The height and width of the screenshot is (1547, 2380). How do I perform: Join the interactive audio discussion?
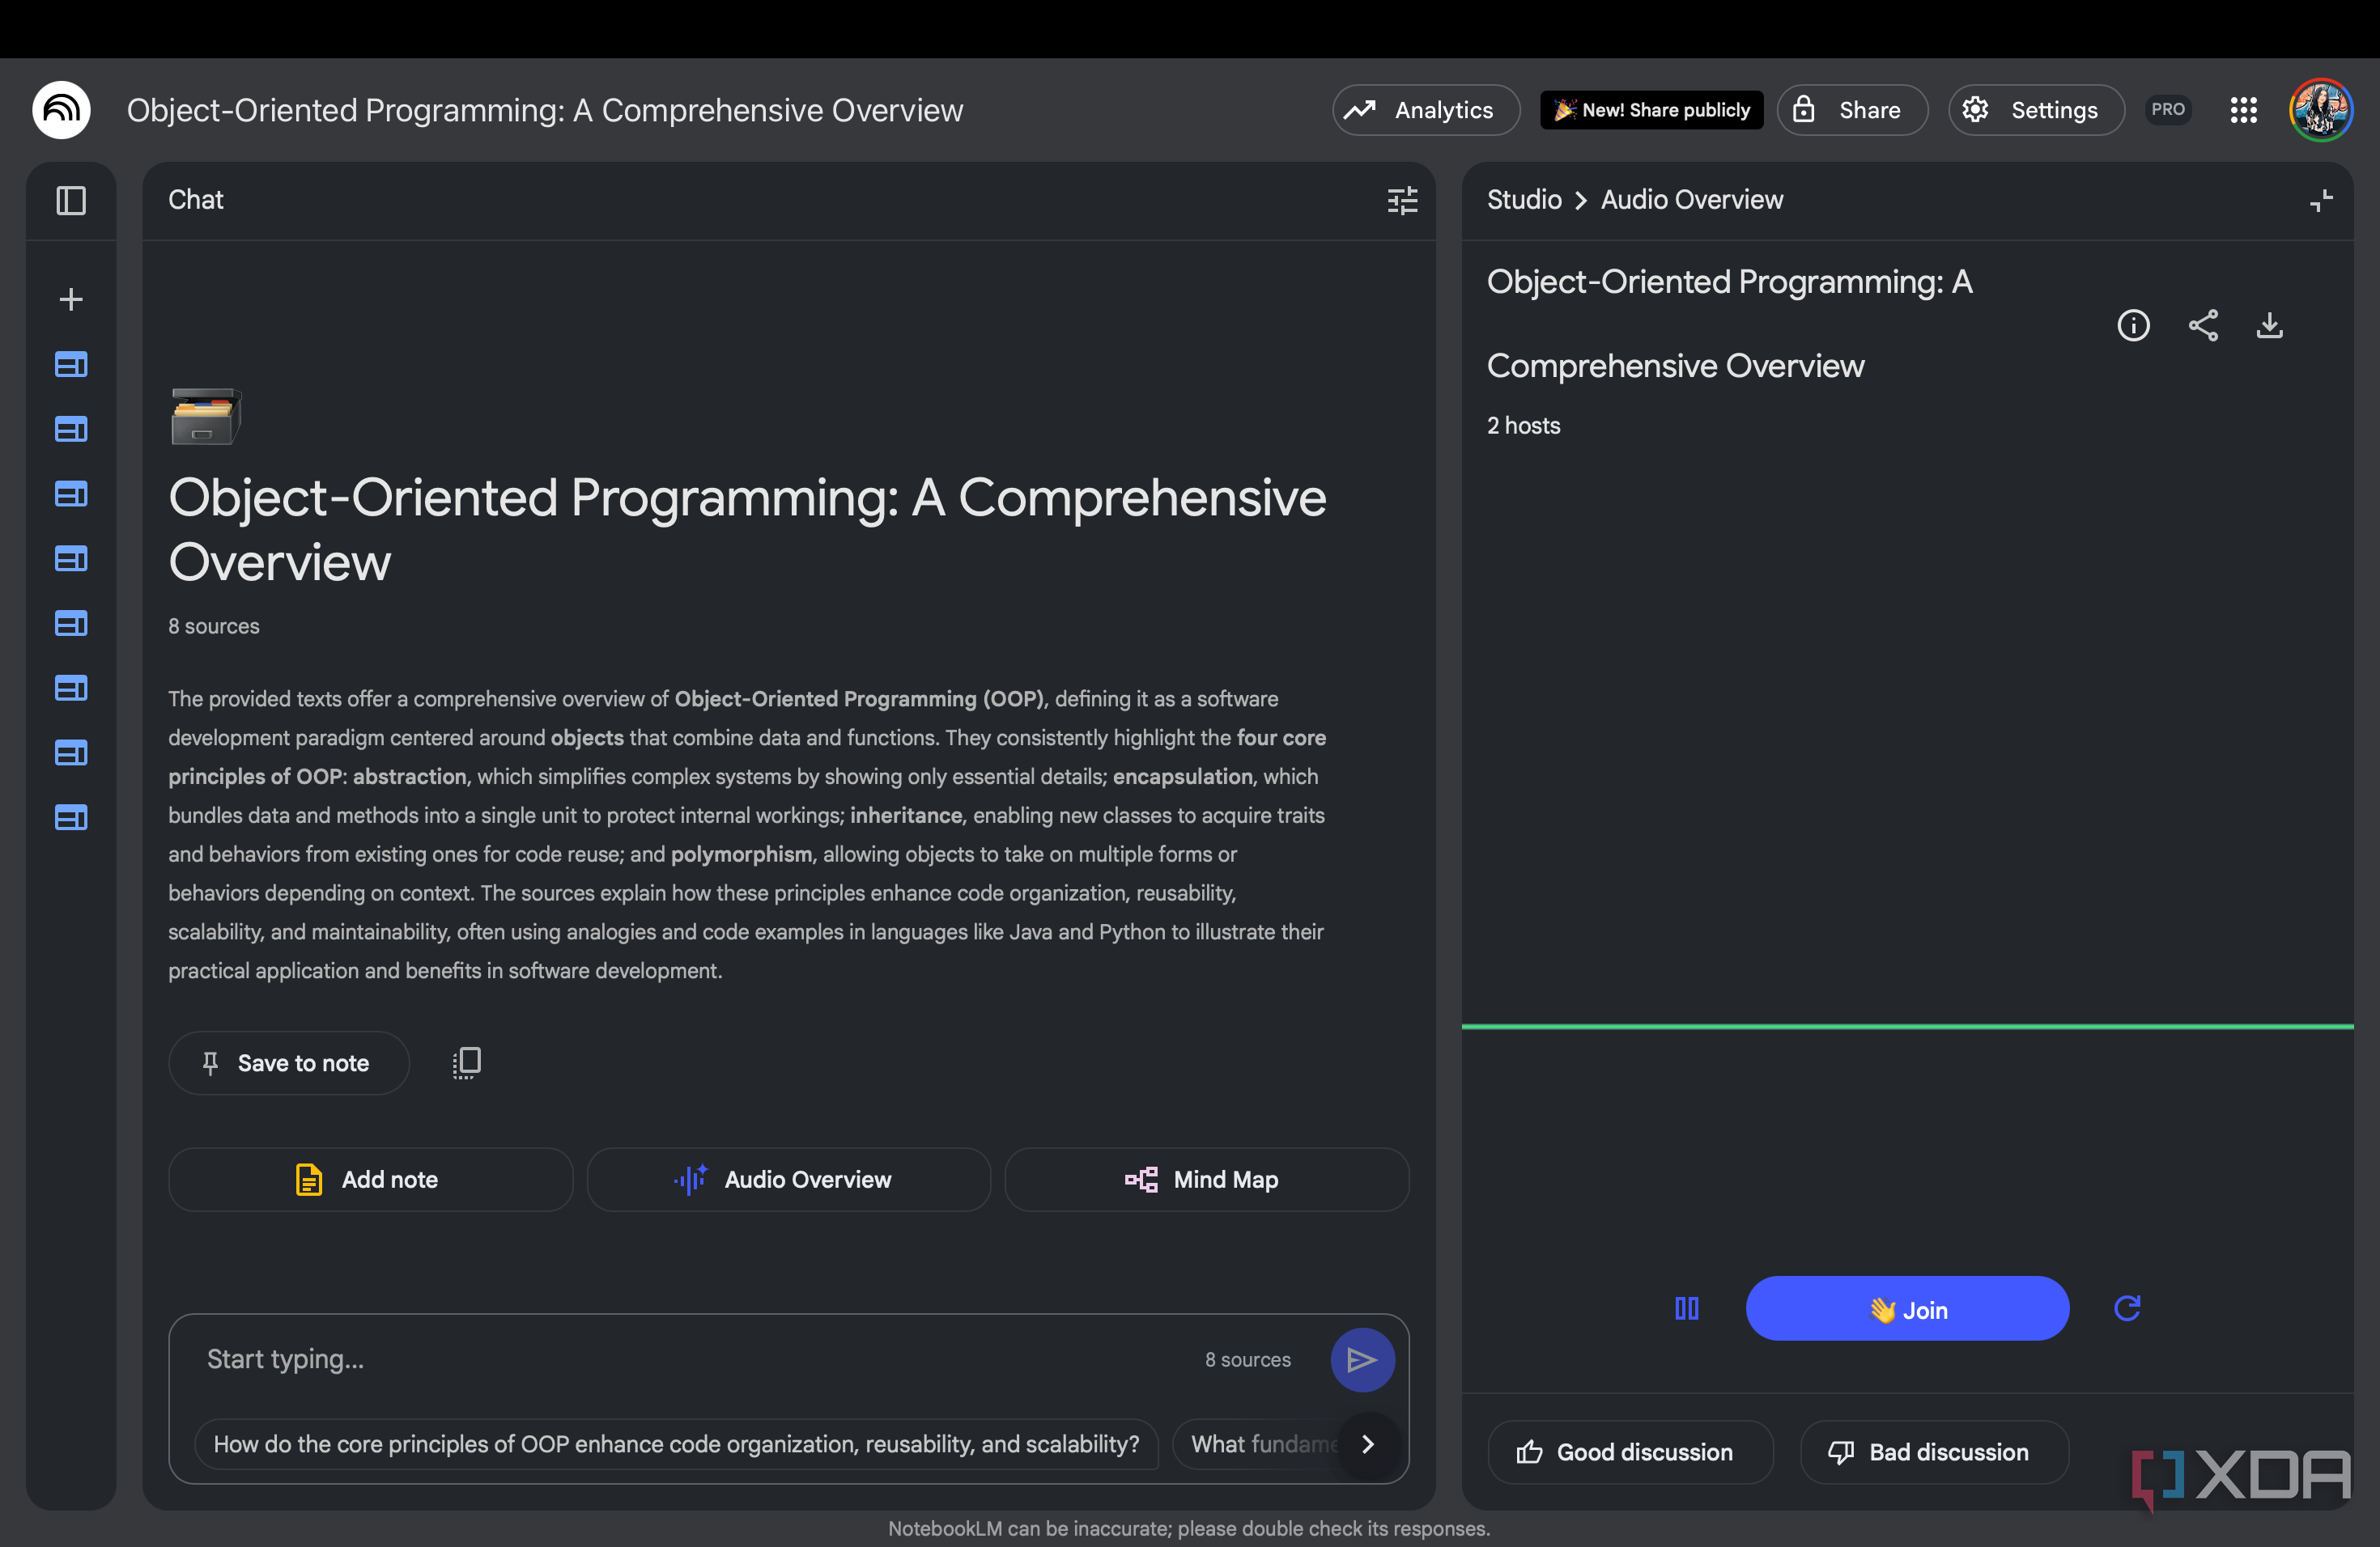tap(1907, 1309)
